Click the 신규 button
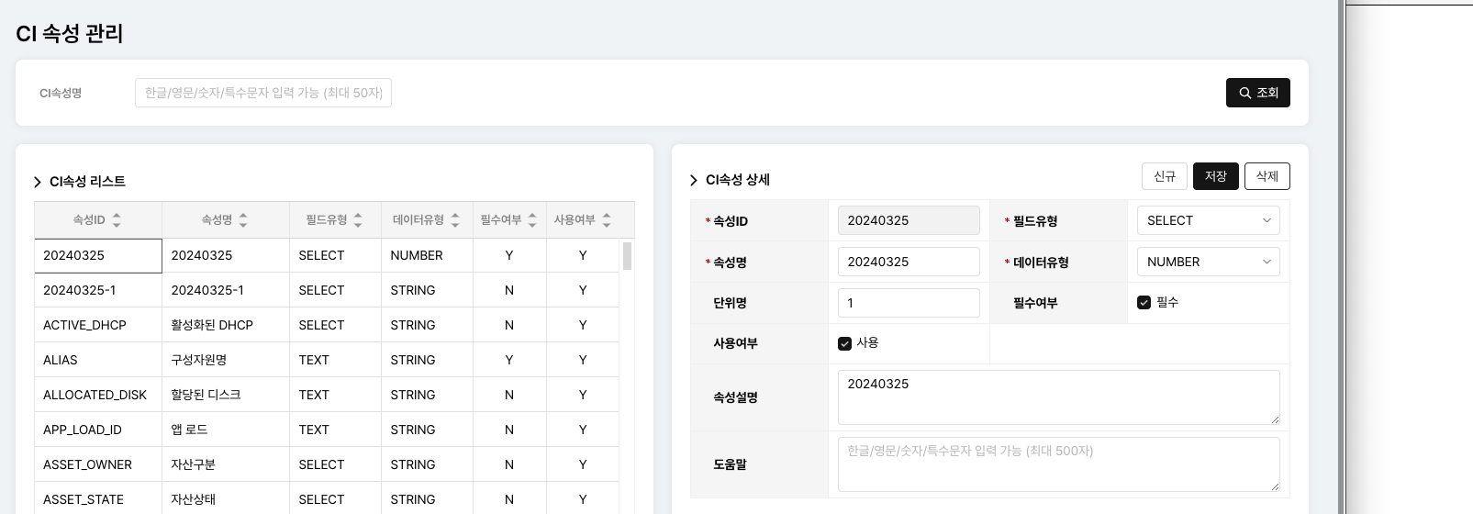Image resolution: width=1473 pixels, height=514 pixels. tap(1164, 176)
